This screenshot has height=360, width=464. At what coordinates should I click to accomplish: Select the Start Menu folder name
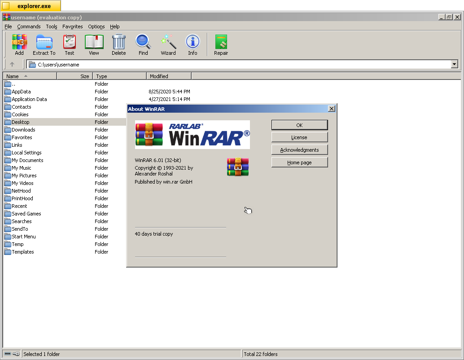pos(24,237)
